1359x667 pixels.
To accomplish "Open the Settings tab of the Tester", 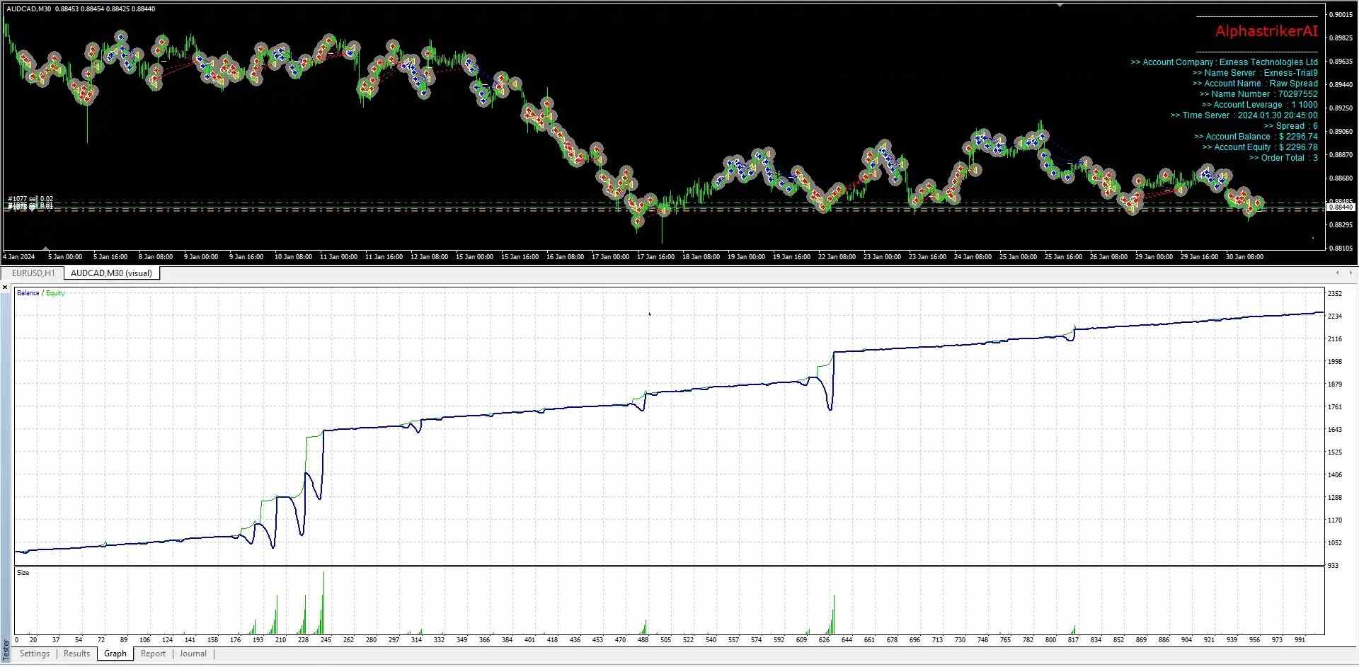I will (35, 654).
